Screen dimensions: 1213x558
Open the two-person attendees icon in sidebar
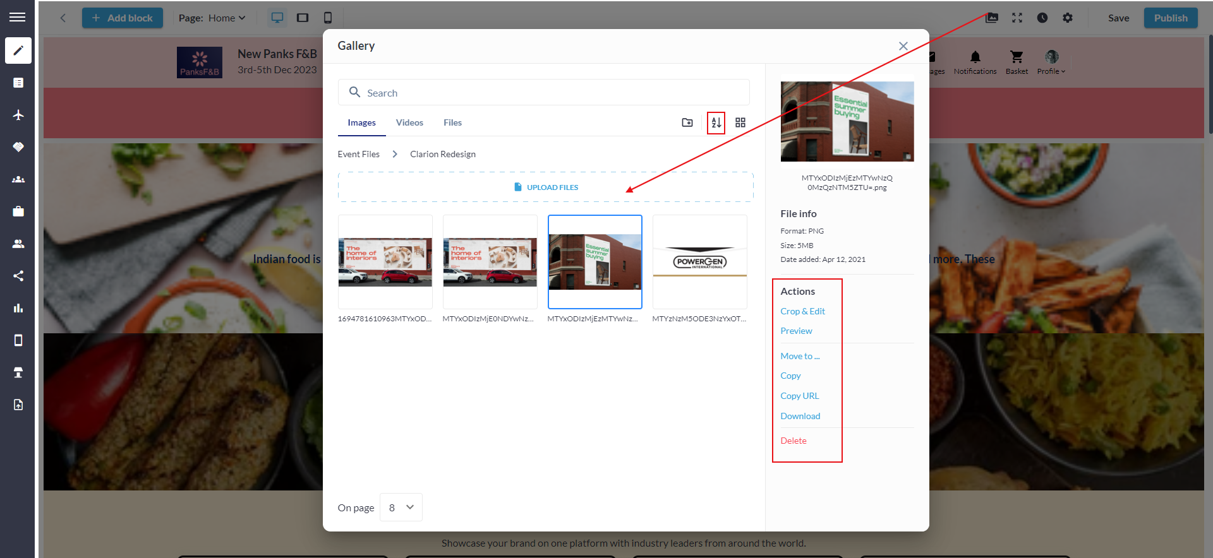click(x=18, y=244)
